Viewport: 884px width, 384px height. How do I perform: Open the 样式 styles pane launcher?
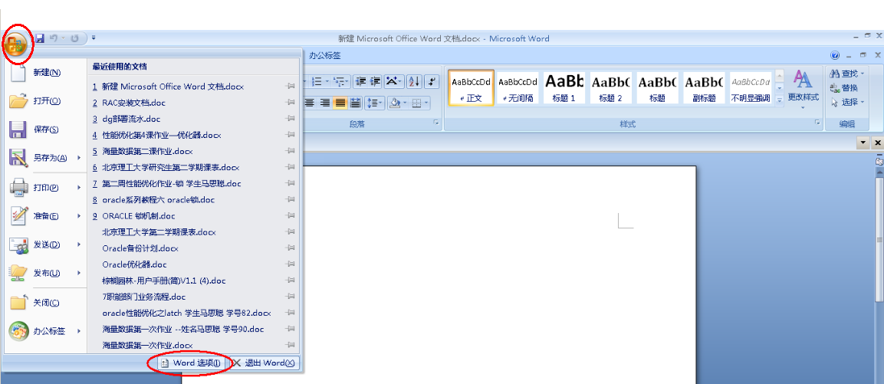click(x=817, y=123)
